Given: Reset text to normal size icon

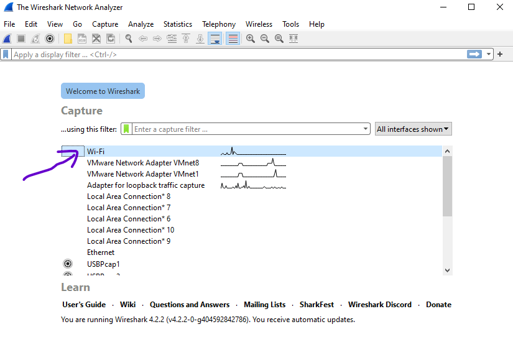Looking at the screenshot, I should pyautogui.click(x=279, y=39).
